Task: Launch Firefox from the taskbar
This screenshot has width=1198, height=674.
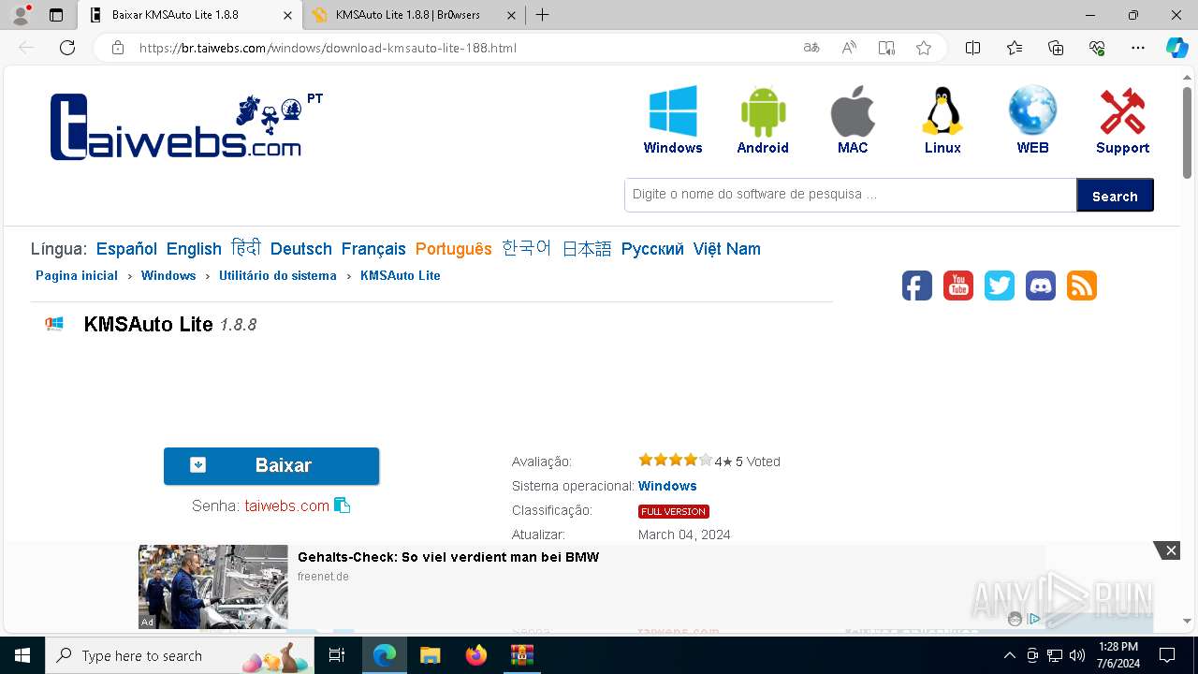Action: pyautogui.click(x=476, y=655)
